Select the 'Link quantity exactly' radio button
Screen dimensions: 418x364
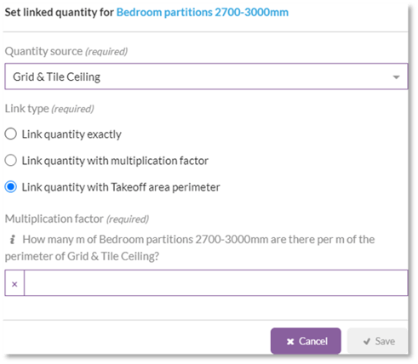click(x=11, y=134)
